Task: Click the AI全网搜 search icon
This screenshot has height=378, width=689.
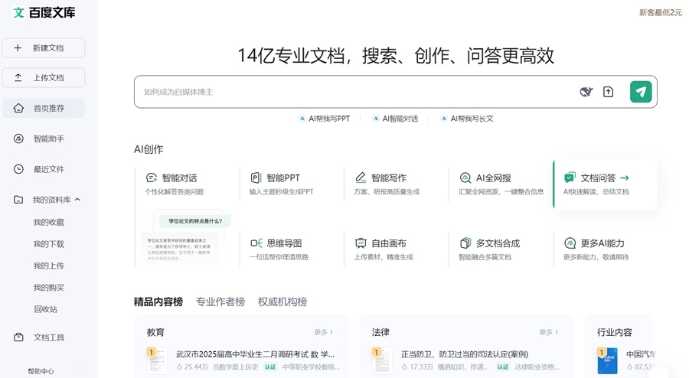Action: coord(465,178)
